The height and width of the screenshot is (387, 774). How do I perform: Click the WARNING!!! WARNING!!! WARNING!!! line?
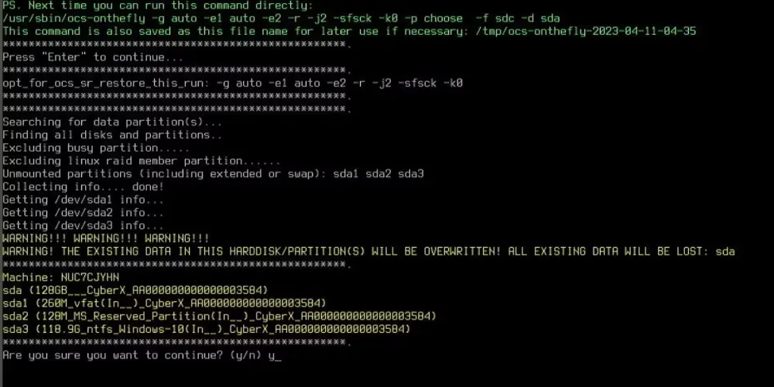tap(105, 238)
